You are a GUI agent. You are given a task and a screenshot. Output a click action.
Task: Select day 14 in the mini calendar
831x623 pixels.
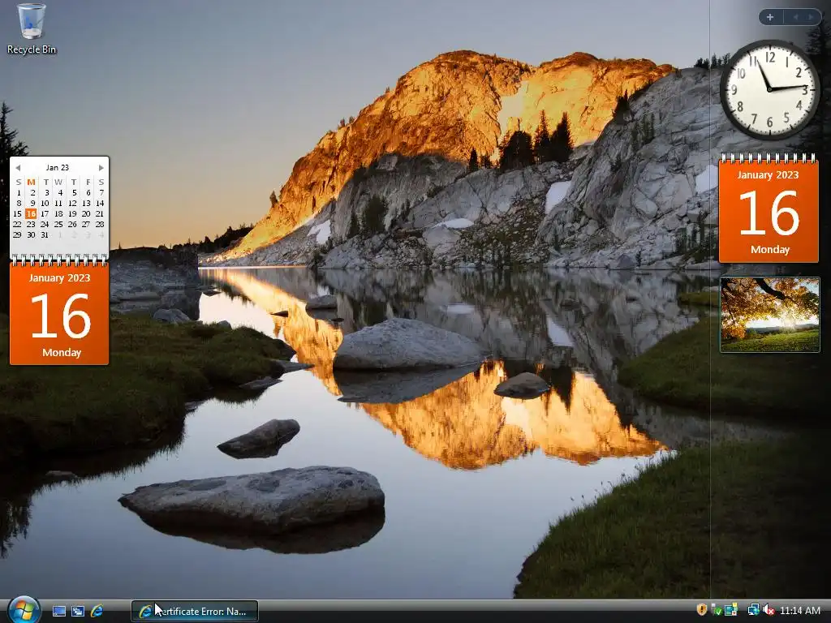[100, 204]
